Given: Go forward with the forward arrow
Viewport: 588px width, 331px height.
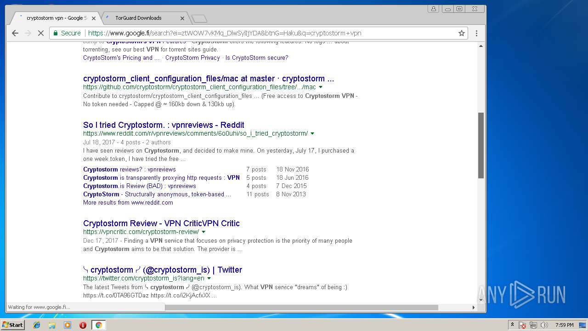Looking at the screenshot, I should point(28,33).
